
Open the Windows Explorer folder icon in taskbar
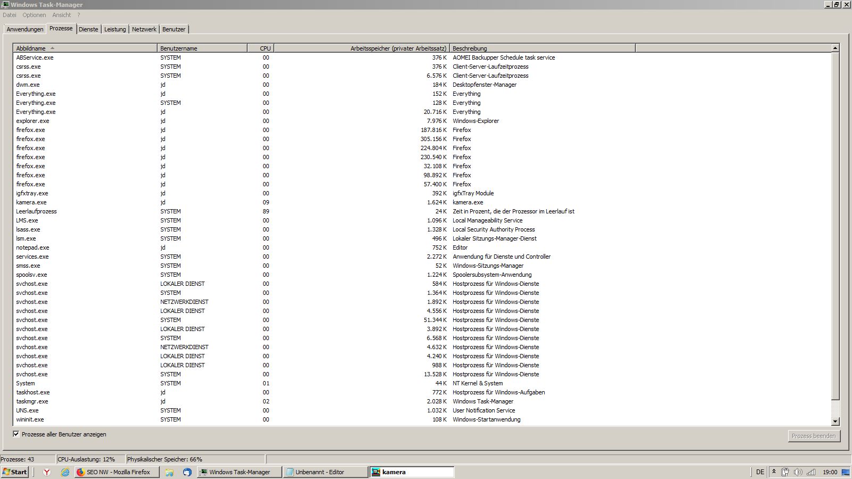[169, 472]
